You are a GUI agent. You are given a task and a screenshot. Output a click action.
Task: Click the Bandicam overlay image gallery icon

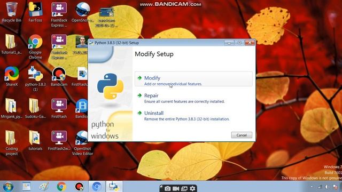coord(184,188)
